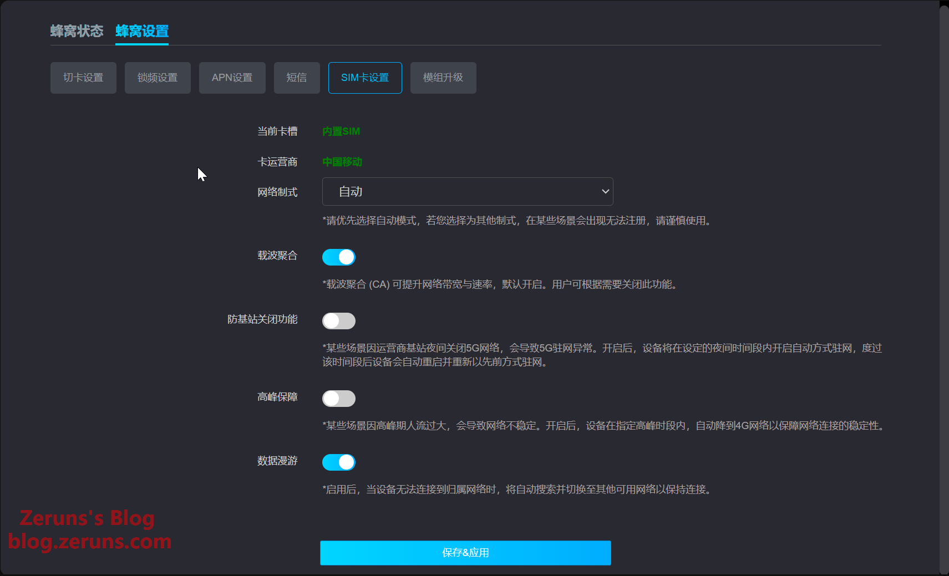Go to the 锁频设置 section
The height and width of the screenshot is (576, 949).
pyautogui.click(x=158, y=78)
